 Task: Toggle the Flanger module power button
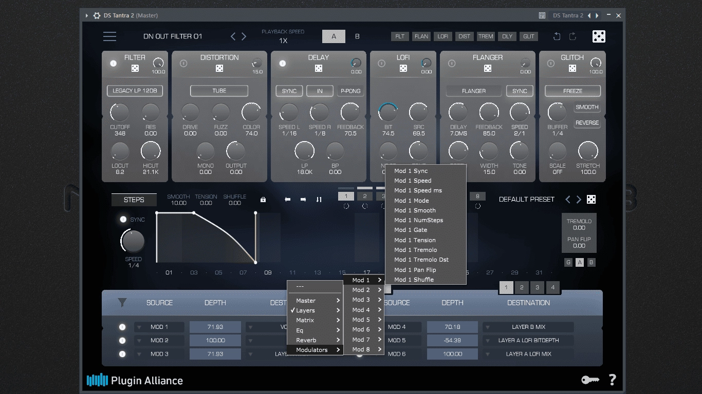pyautogui.click(x=452, y=64)
